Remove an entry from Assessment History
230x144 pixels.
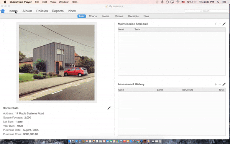click(x=220, y=84)
